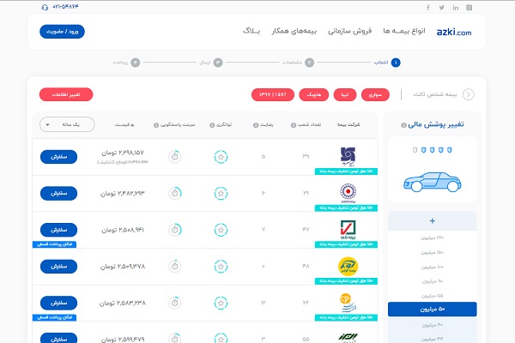Screen dimensions: 515x343
Task: Go to step 4 پرداخت in progress bar
Action: (x=126, y=63)
